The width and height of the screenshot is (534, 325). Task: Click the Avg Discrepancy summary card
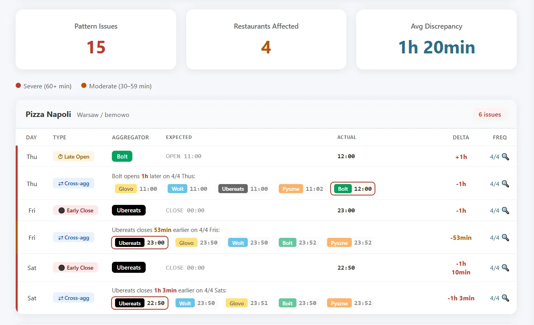436,40
